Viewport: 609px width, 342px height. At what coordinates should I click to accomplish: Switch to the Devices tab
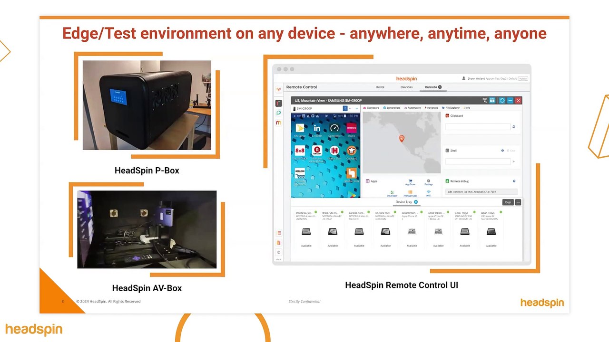(406, 87)
